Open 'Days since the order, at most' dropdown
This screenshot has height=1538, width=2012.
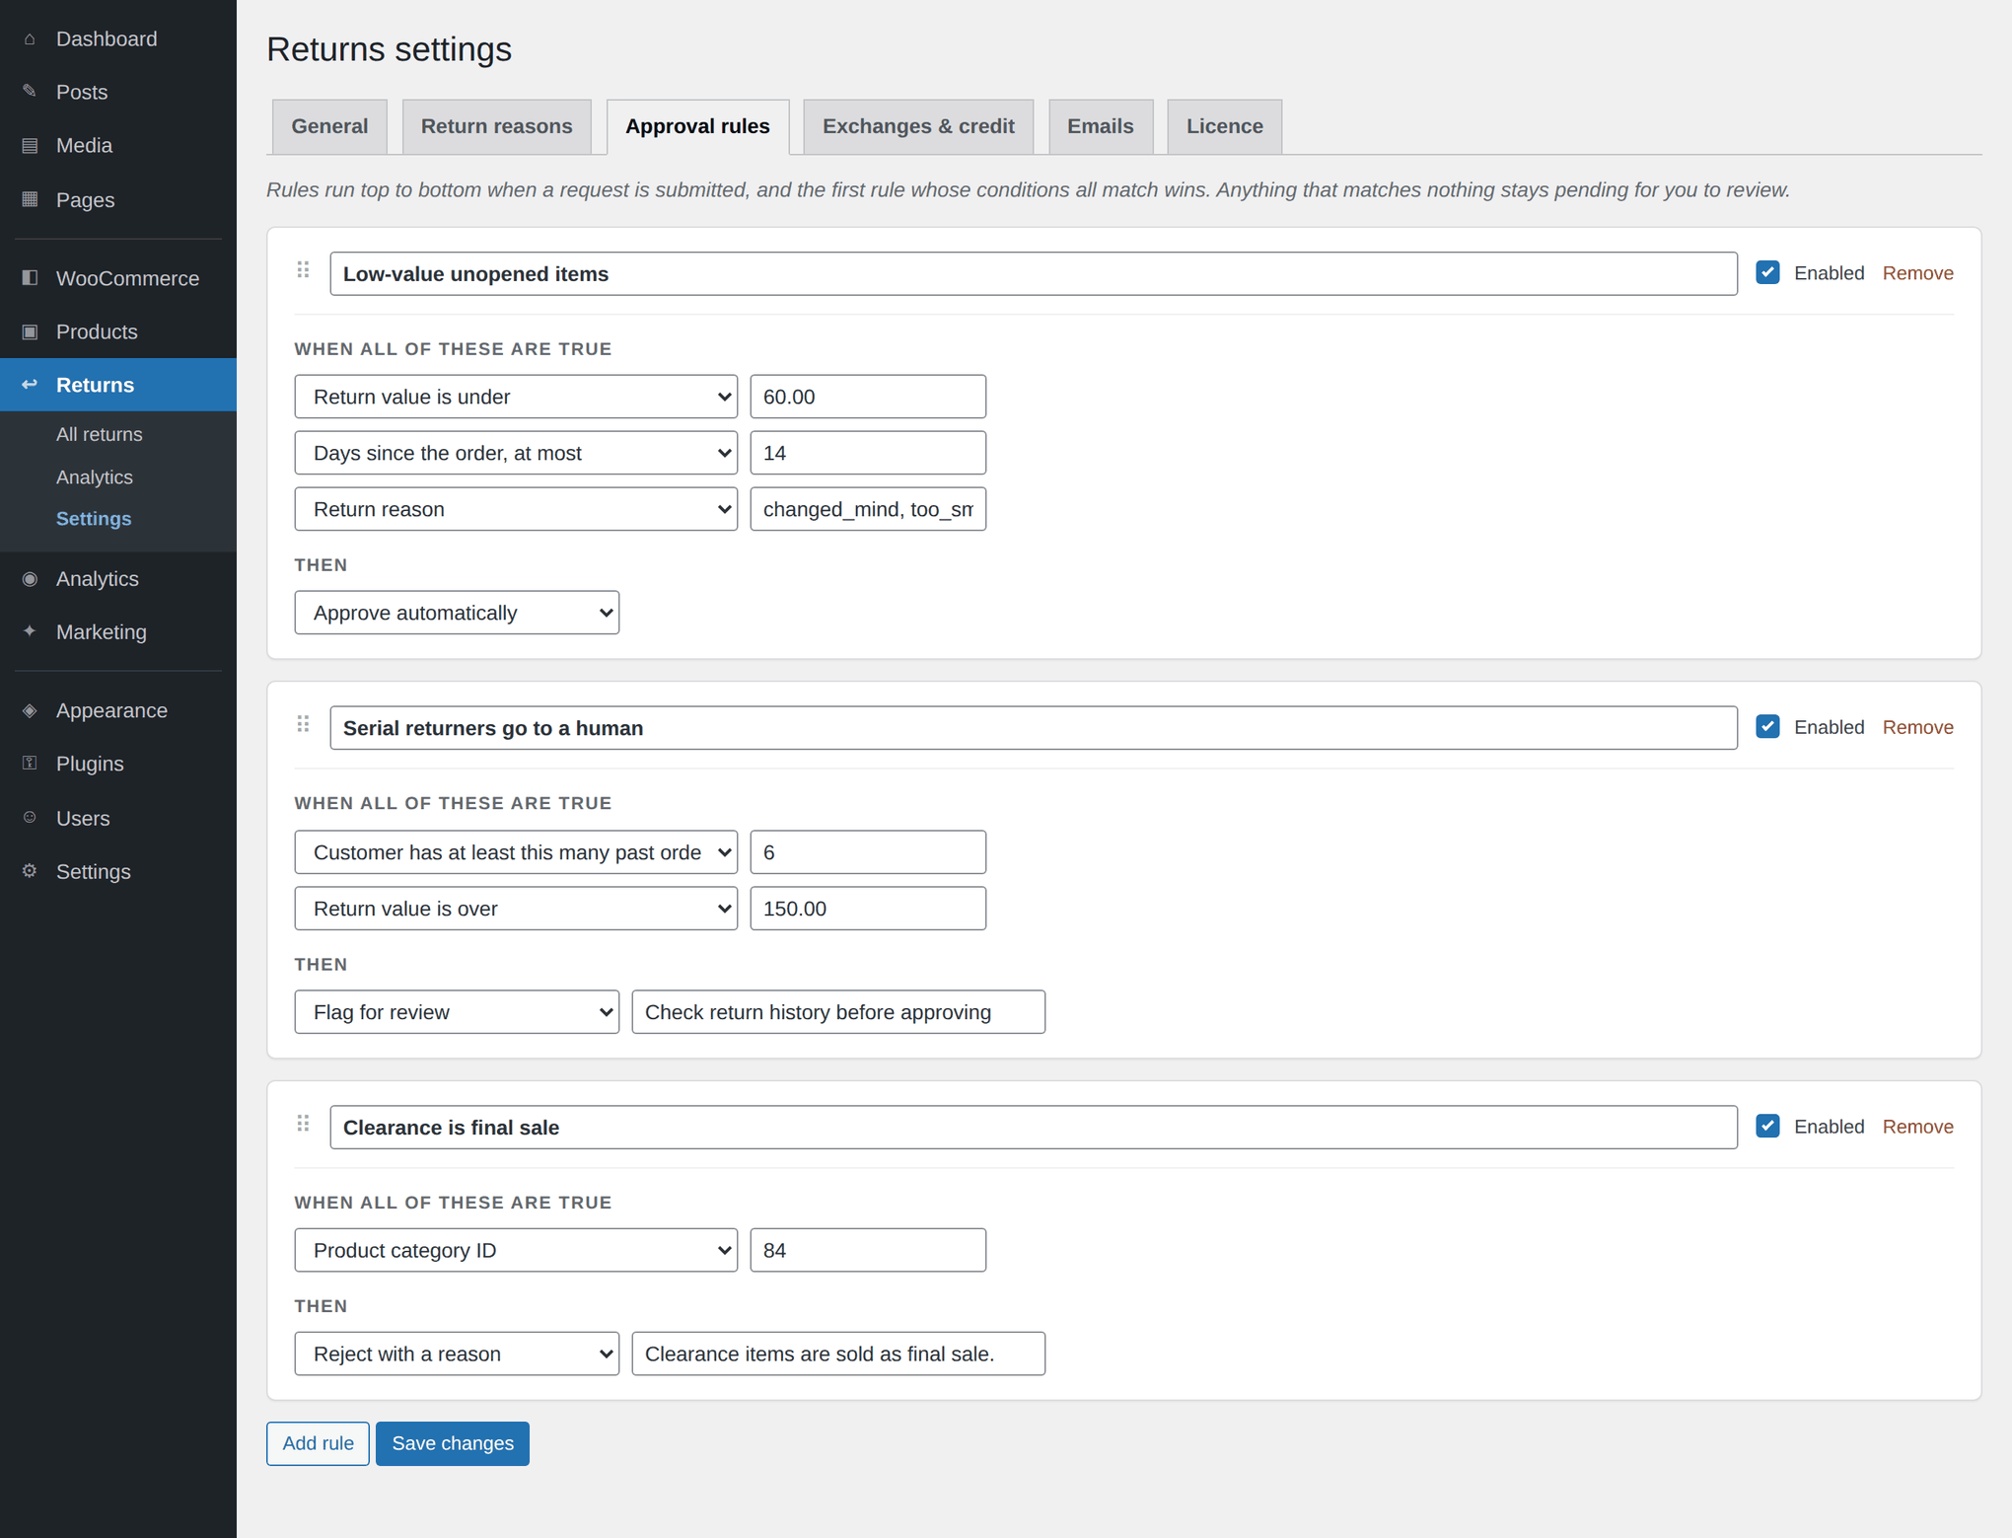516,453
